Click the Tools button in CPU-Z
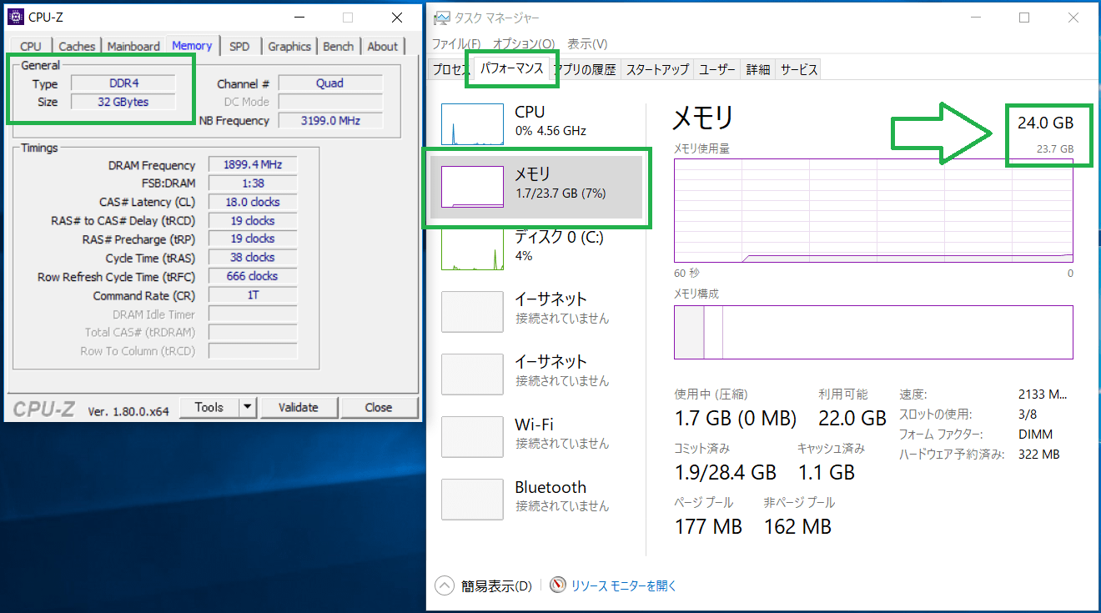 tap(209, 407)
